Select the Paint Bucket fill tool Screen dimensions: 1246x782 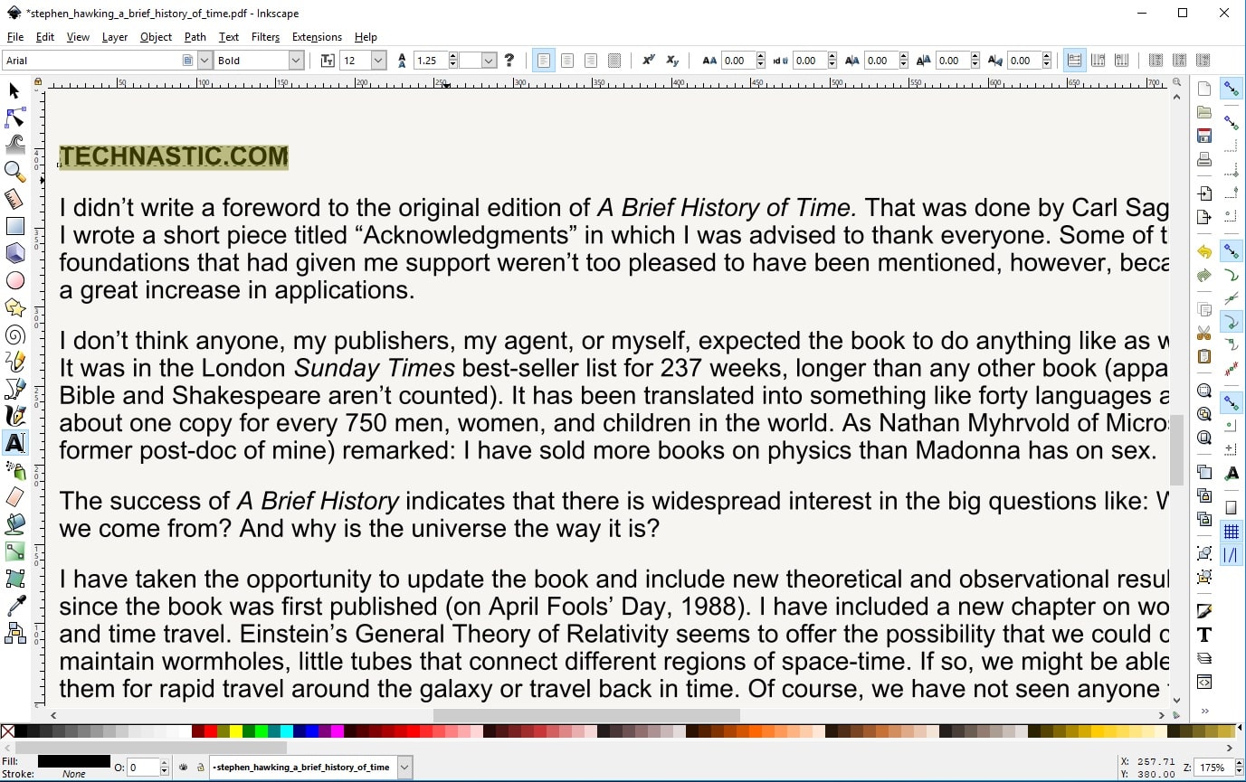click(x=14, y=524)
